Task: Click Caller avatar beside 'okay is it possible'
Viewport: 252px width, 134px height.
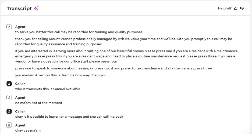Action: coord(9,111)
